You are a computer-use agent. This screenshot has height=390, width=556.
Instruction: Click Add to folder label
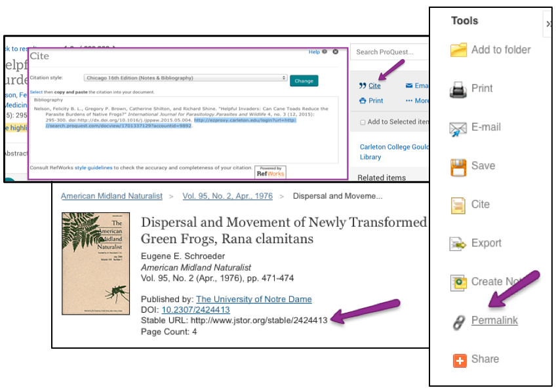(501, 50)
